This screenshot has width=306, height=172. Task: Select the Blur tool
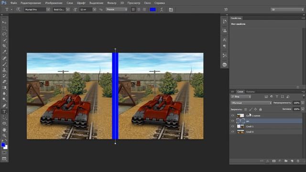pyautogui.click(x=4, y=94)
